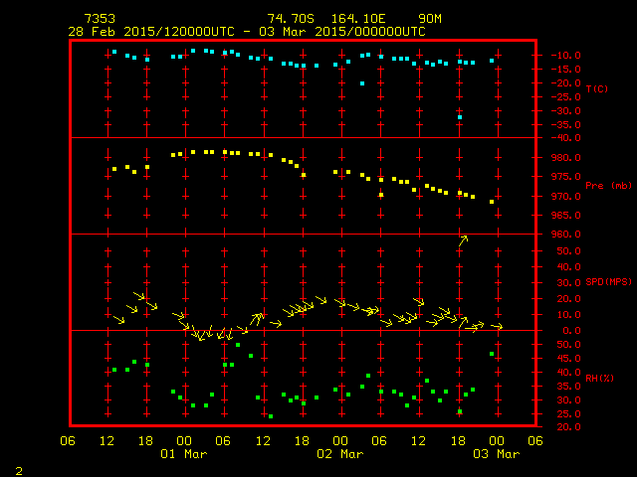
Task: Click the isolated cyan temperature point near -20
Action: (362, 83)
